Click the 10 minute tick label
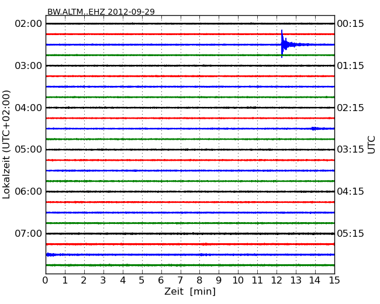 [x=238, y=281]
